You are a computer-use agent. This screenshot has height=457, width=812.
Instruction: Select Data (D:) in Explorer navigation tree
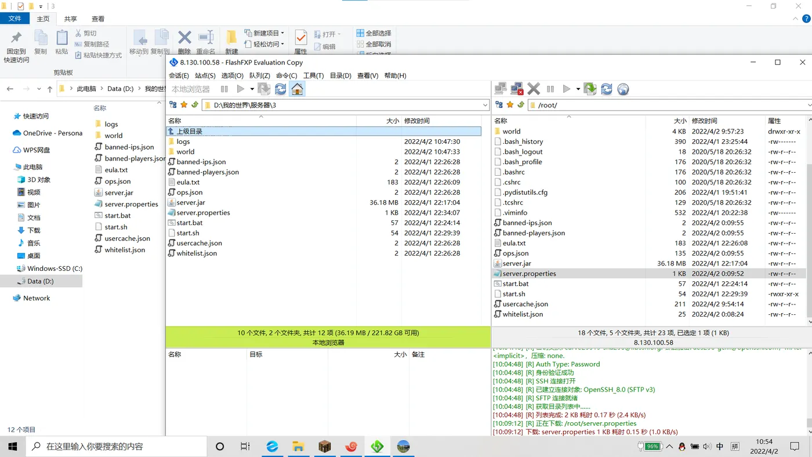pos(40,281)
